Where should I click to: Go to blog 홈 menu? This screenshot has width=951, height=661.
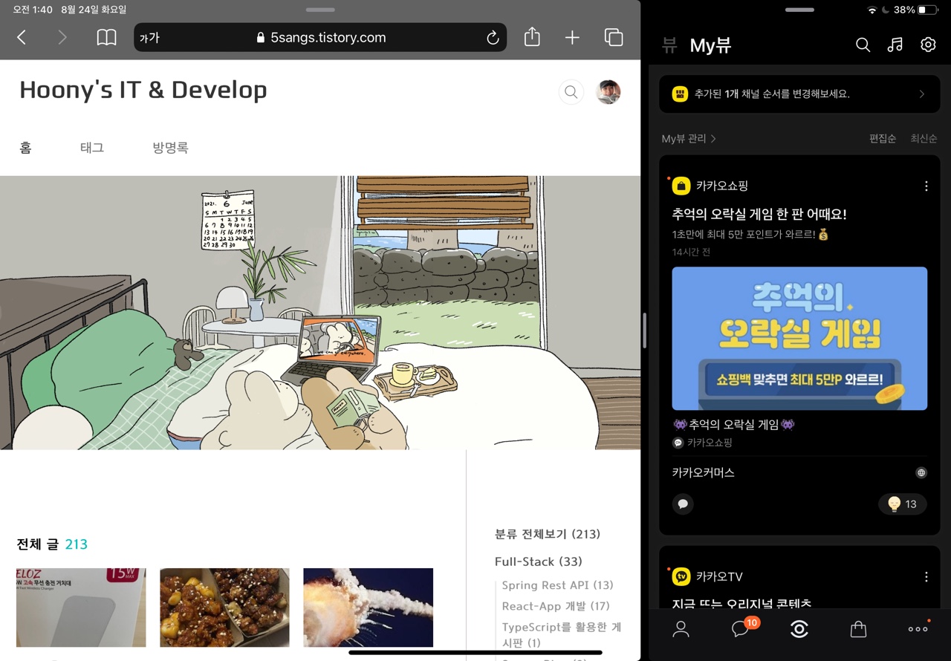pos(25,148)
